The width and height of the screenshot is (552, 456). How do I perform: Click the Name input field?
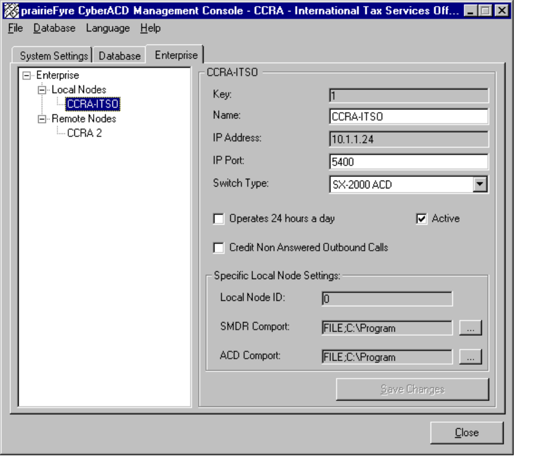pos(409,117)
